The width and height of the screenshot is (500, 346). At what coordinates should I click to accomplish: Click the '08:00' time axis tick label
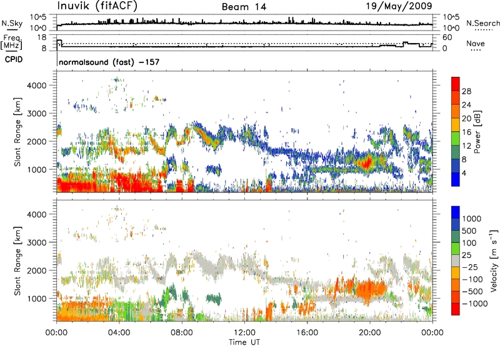[x=182, y=333]
